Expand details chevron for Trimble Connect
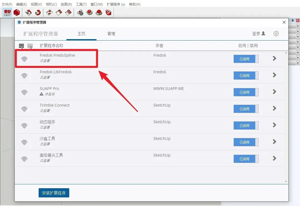The image size is (300, 206). coord(274,108)
